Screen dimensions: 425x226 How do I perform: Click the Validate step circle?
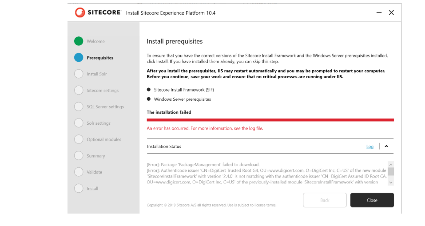coord(79,172)
